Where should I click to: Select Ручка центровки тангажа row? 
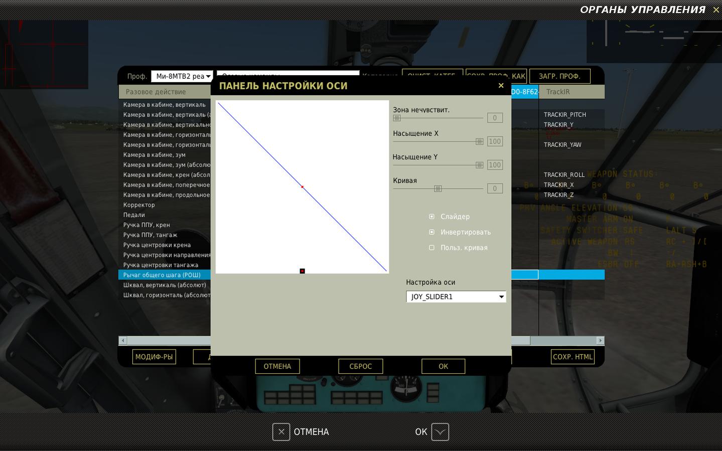(165, 265)
